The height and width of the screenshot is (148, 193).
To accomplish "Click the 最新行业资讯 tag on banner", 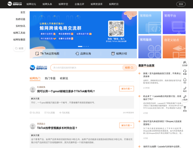I will 48,34.
